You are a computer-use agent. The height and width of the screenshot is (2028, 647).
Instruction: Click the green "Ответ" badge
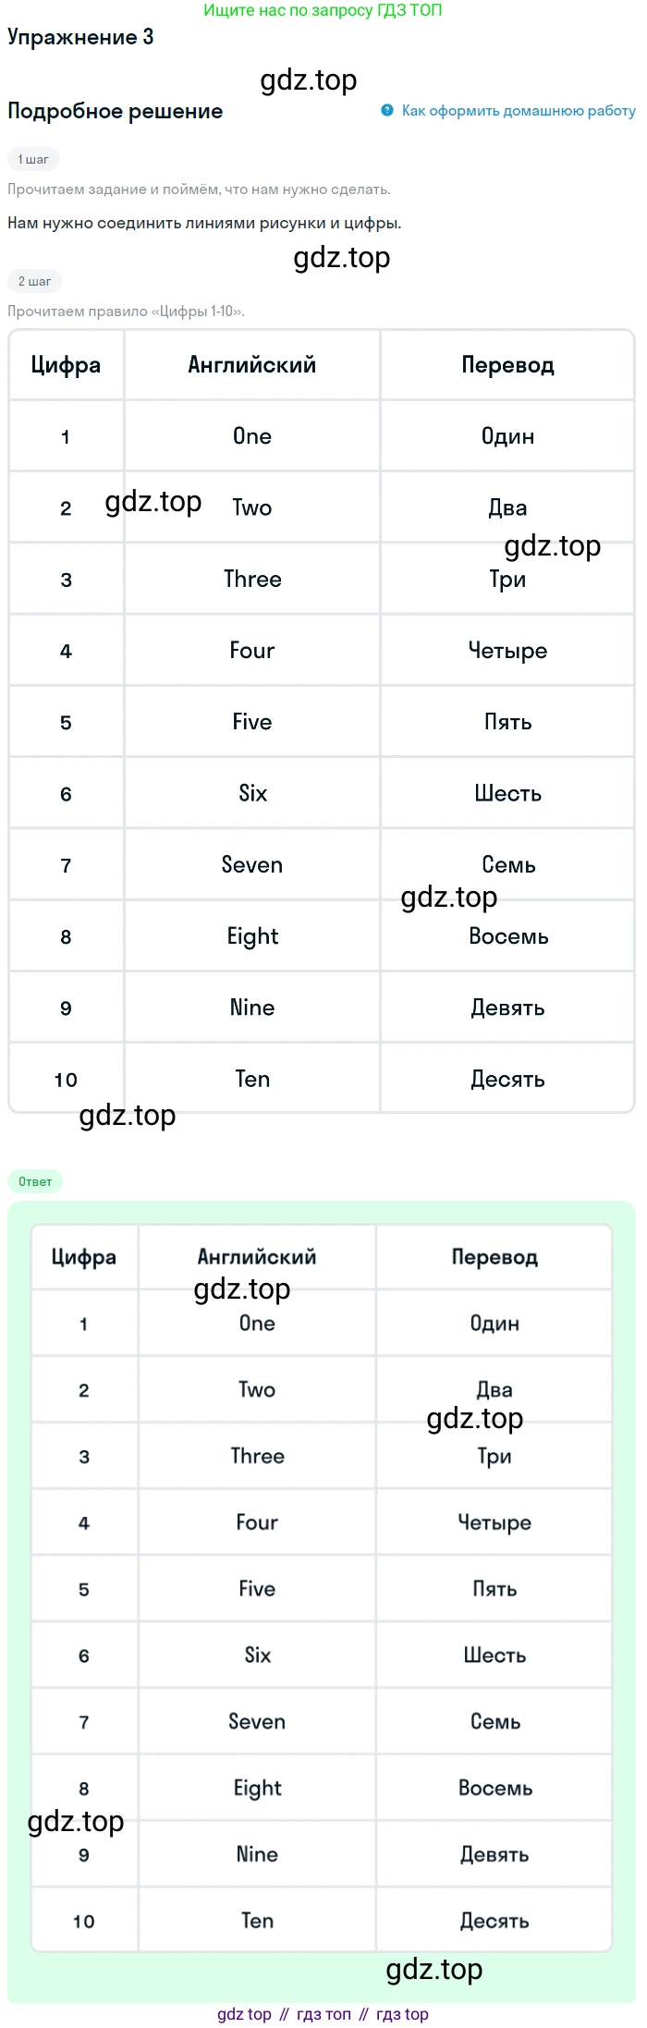(x=35, y=1181)
